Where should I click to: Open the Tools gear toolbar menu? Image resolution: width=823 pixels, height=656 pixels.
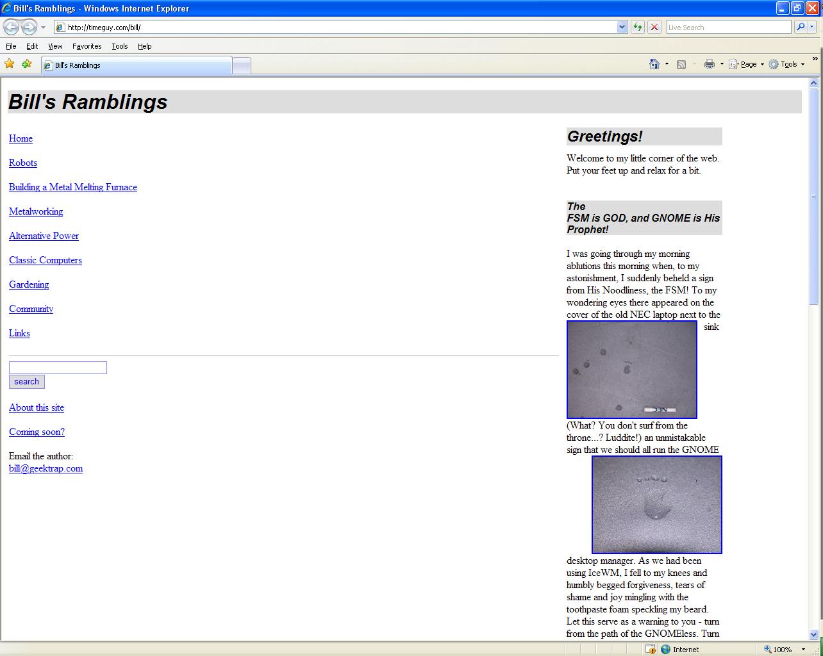786,64
